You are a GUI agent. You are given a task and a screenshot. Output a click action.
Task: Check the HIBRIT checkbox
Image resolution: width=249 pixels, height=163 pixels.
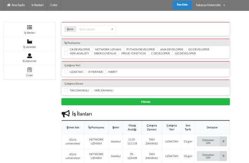105,72
